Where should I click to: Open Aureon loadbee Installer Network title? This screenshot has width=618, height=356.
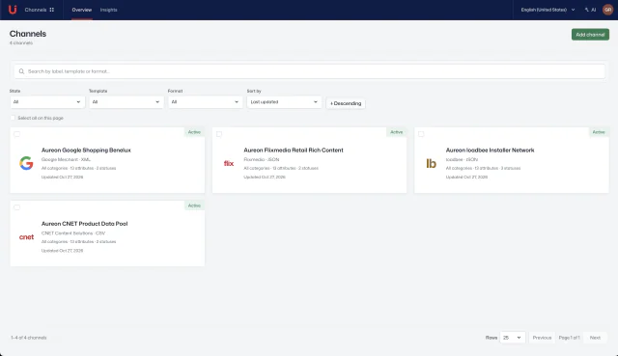(x=490, y=151)
